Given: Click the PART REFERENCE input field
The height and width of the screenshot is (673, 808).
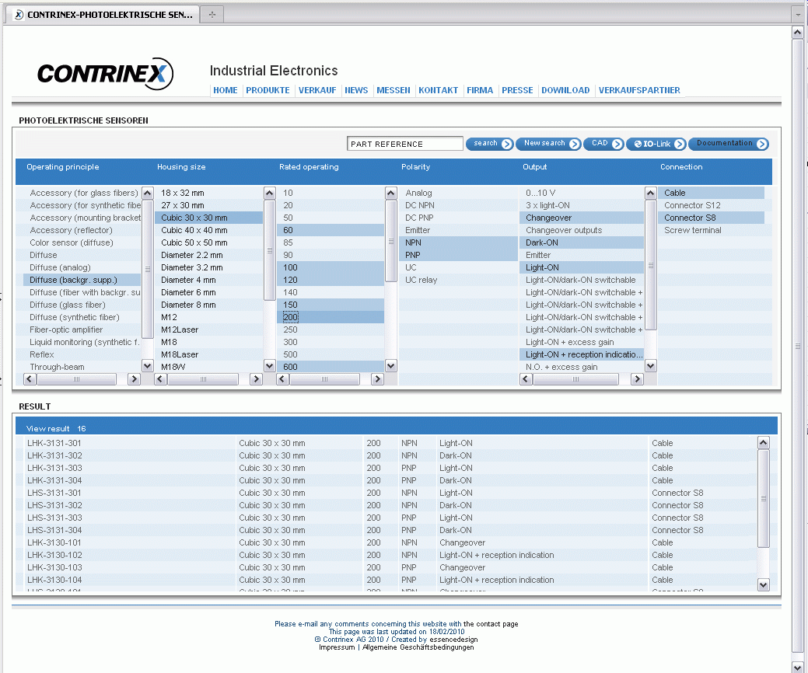Looking at the screenshot, I should 404,144.
